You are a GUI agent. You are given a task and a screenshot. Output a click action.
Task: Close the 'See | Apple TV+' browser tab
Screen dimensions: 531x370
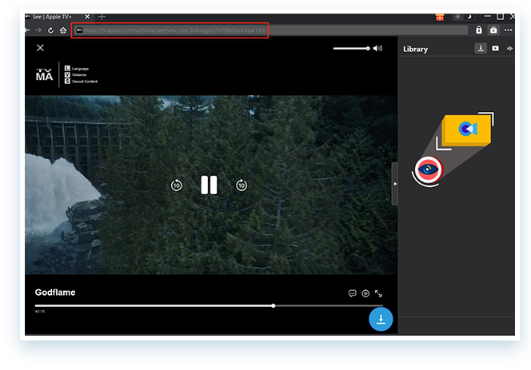87,17
